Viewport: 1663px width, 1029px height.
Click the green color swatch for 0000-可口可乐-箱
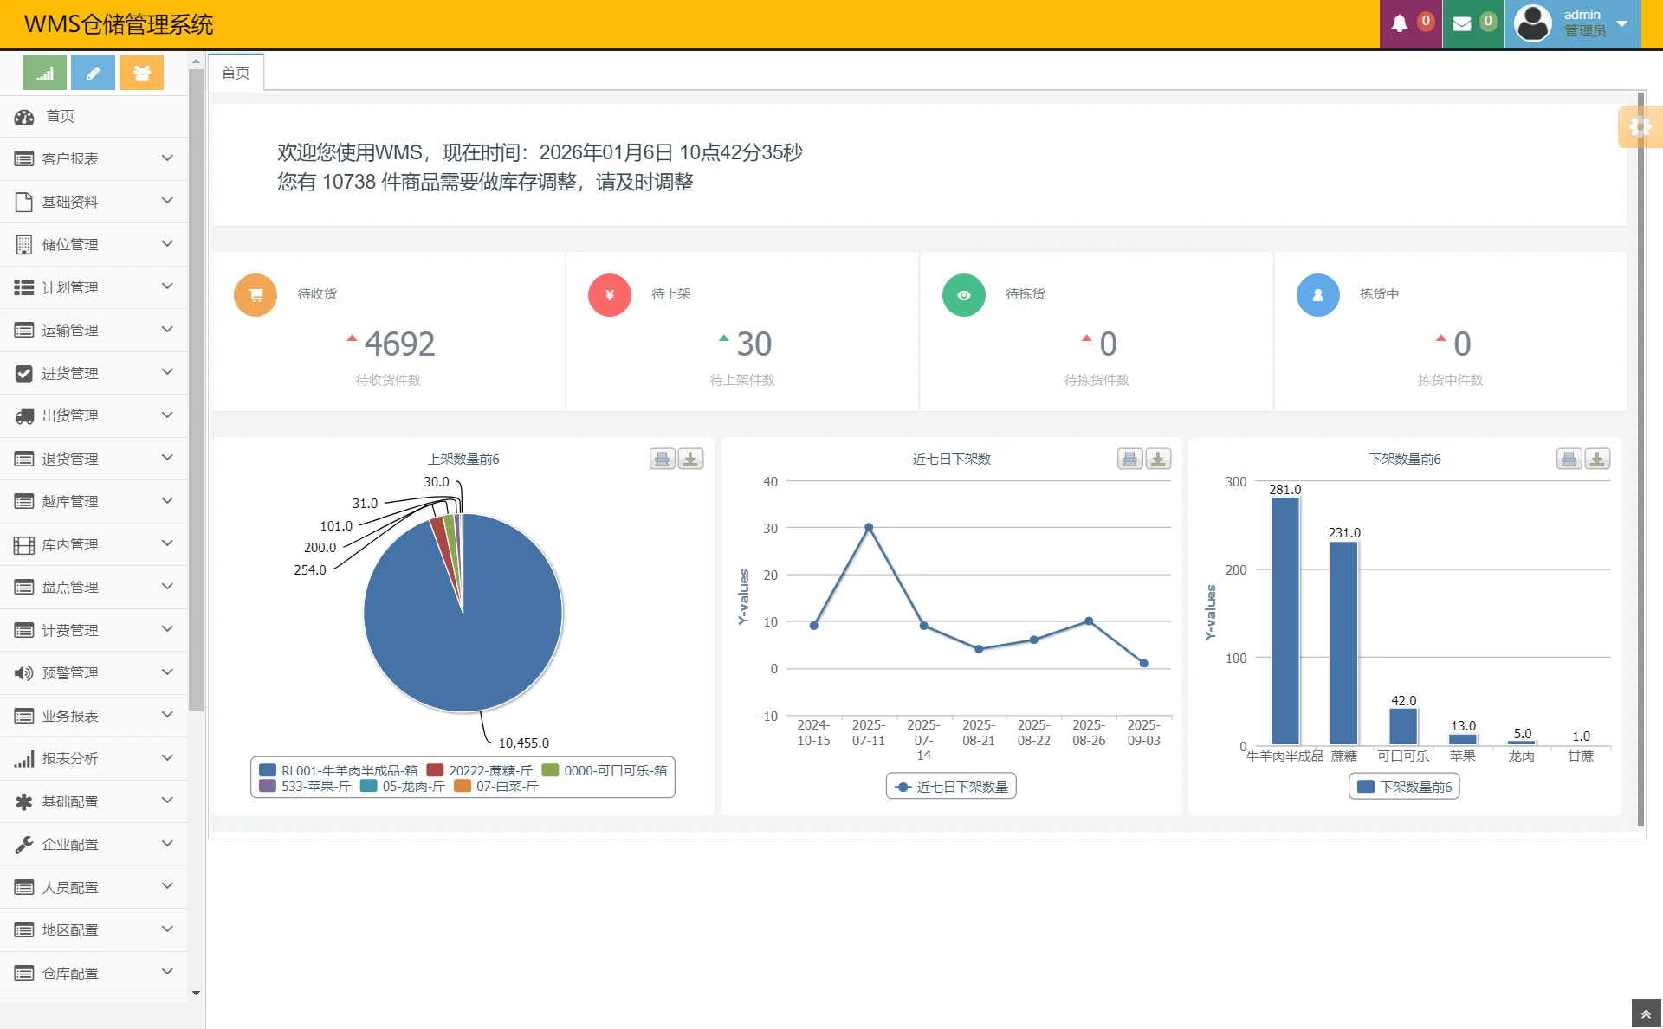tap(549, 769)
